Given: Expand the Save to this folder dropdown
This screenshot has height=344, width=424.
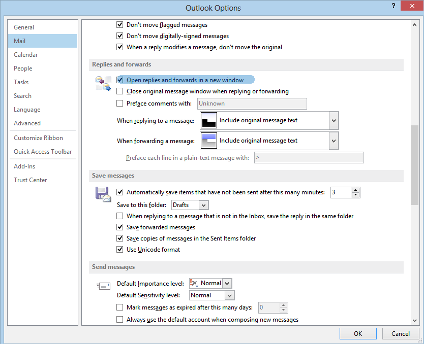Looking at the screenshot, I should coord(203,205).
